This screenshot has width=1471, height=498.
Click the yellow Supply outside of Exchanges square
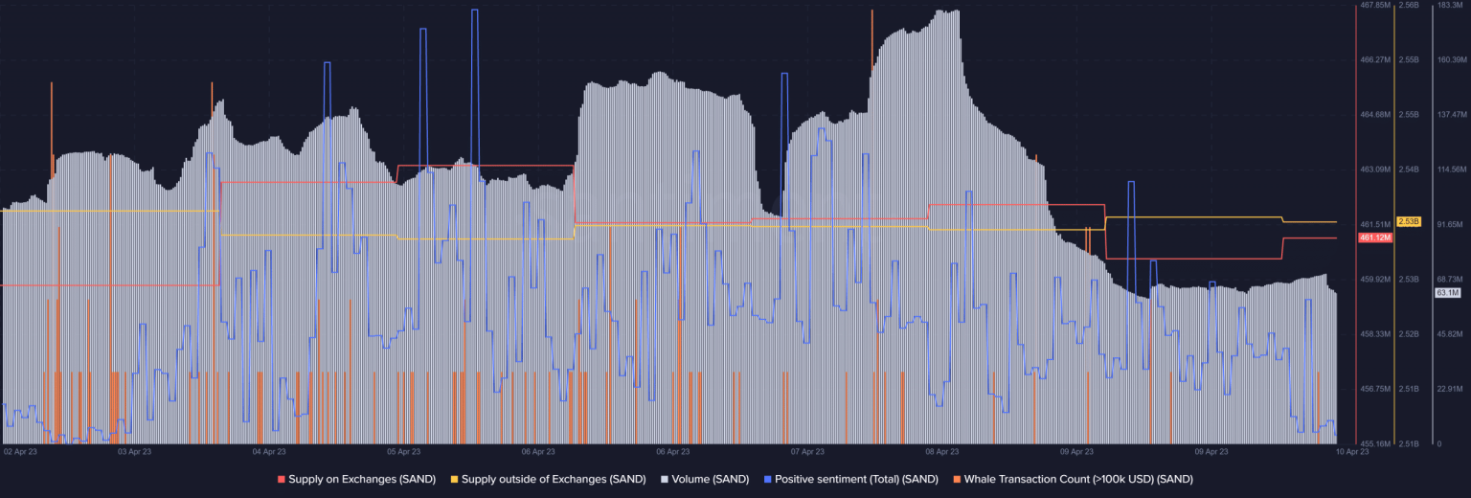[455, 479]
